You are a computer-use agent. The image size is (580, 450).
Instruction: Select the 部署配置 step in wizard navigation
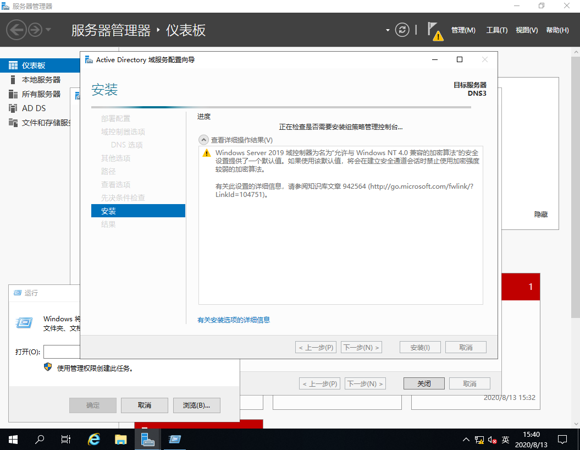point(115,118)
